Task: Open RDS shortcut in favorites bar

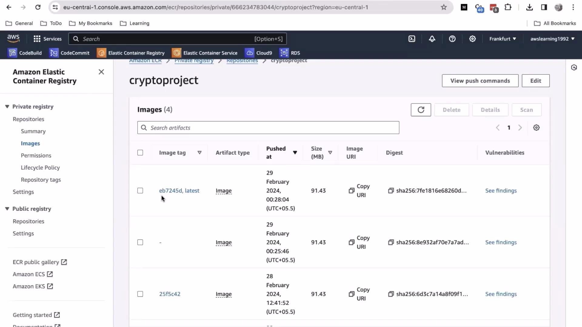Action: [x=290, y=53]
